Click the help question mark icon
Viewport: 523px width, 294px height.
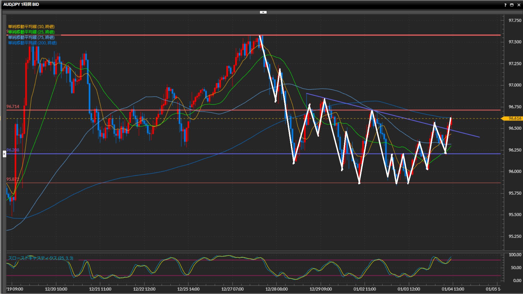pos(505,5)
